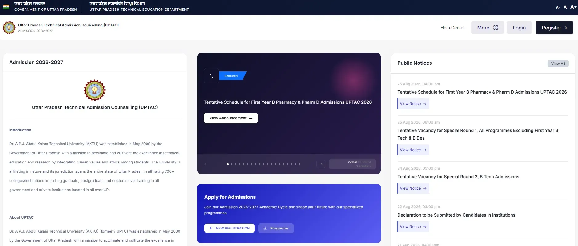Click Government of Uttar Pradesh header text
578x246 pixels.
pyautogui.click(x=46, y=10)
